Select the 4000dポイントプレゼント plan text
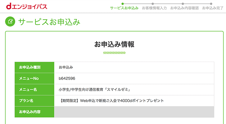 click(111, 101)
